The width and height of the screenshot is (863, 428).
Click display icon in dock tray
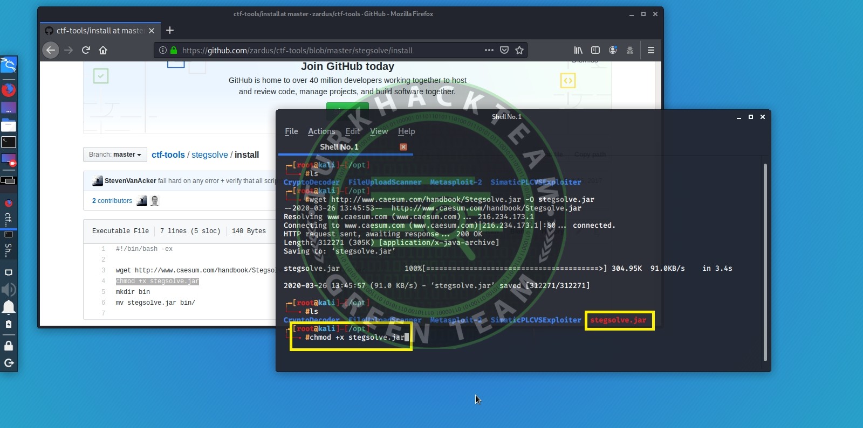pos(9,272)
